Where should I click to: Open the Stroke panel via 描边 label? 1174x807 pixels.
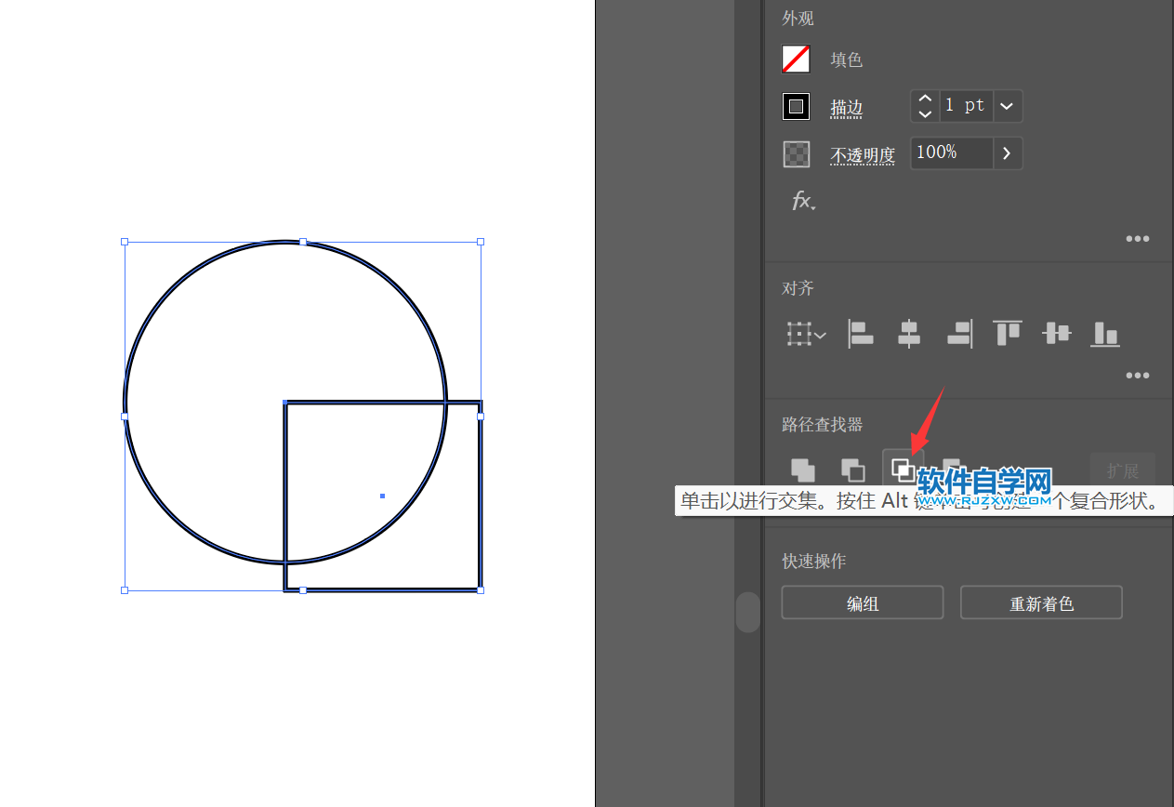(847, 108)
